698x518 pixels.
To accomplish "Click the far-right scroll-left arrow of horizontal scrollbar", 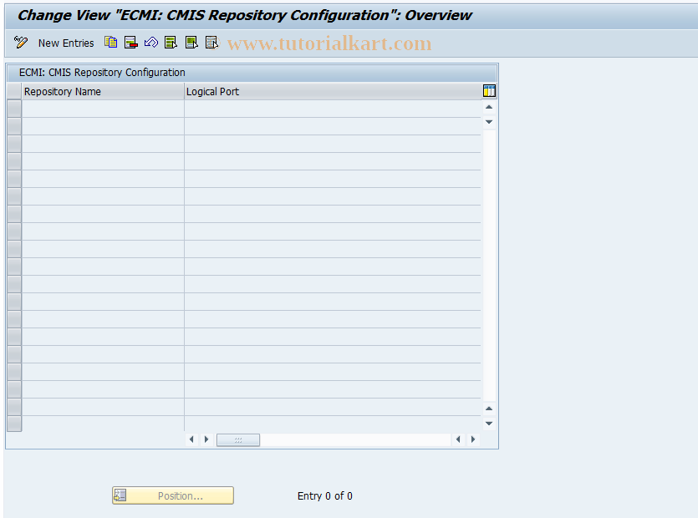I will (x=458, y=439).
